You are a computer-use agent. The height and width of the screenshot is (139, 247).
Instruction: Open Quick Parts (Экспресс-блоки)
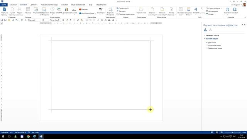[x=188, y=12]
